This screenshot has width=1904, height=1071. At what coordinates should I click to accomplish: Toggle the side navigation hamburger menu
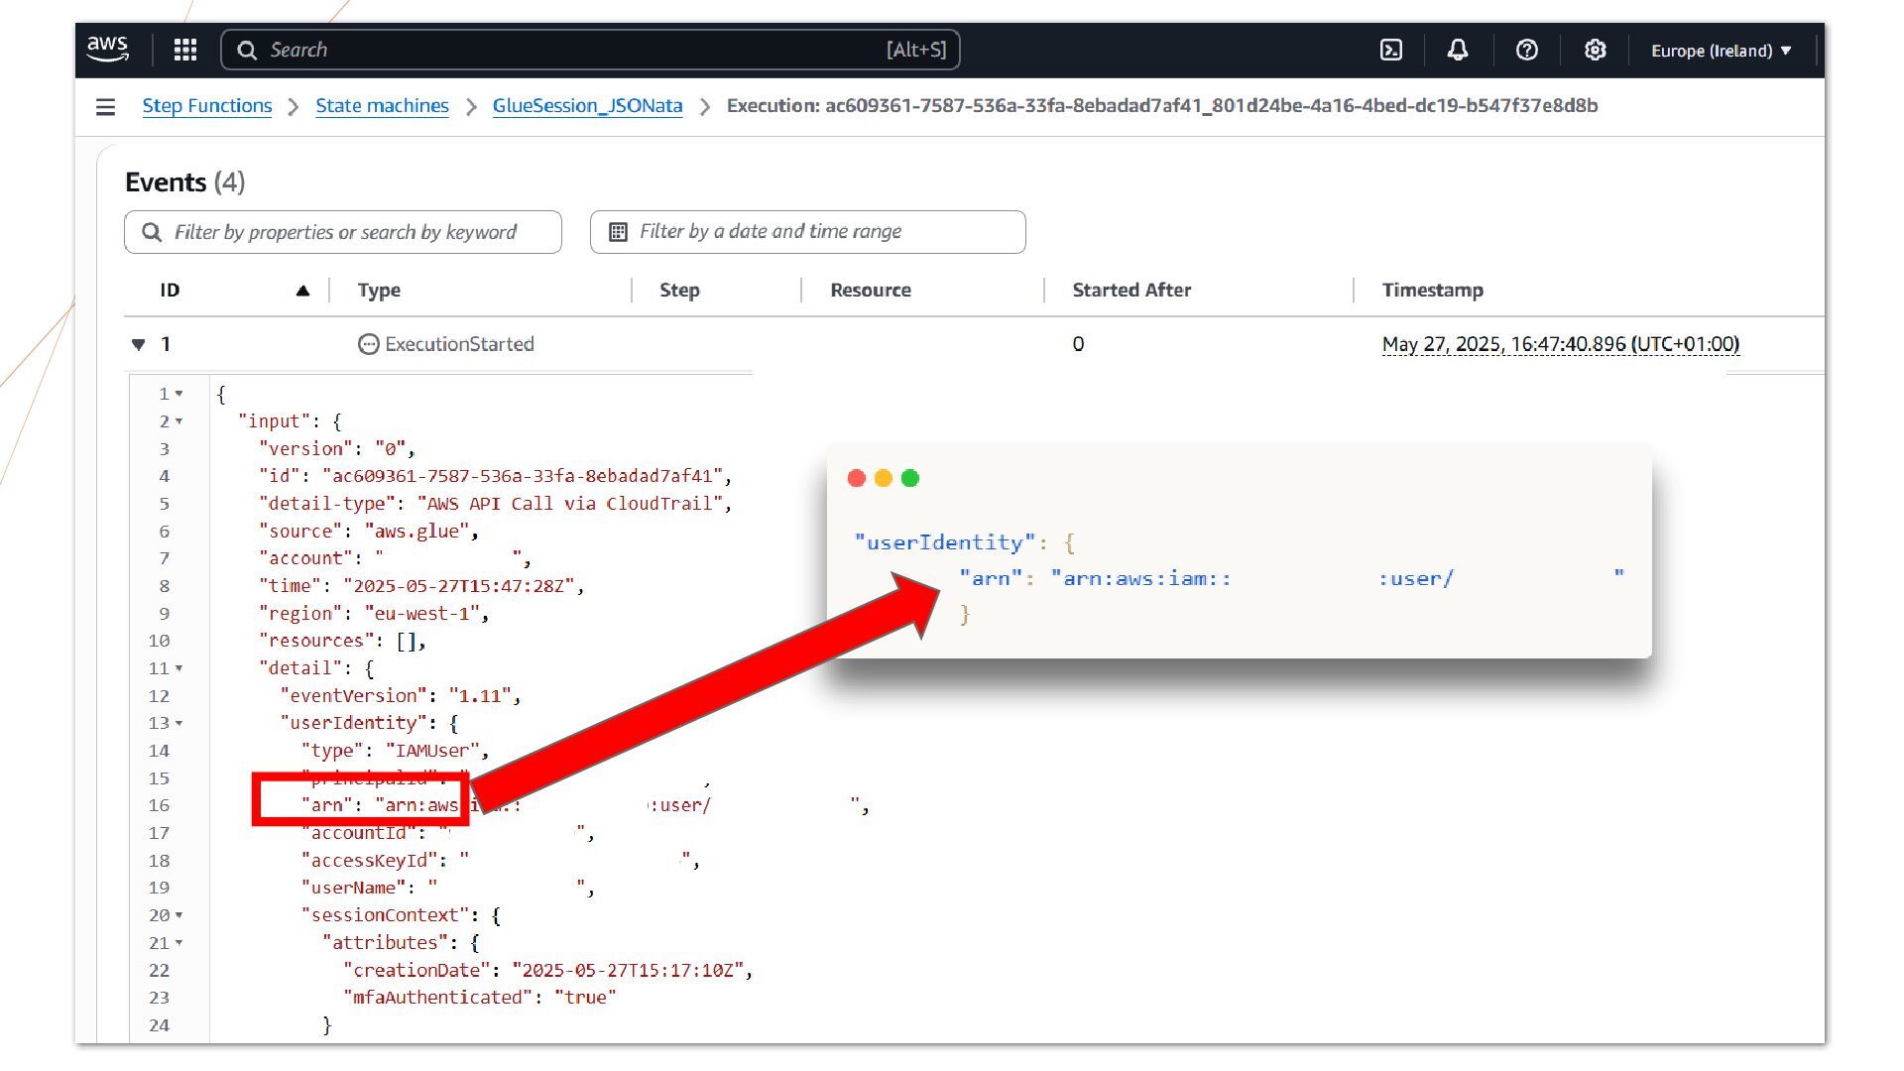point(105,106)
